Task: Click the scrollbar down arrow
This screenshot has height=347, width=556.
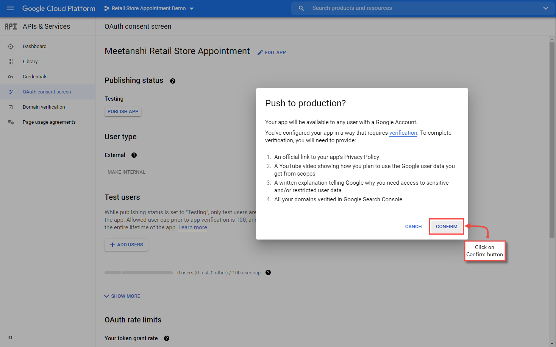Action: [x=552, y=344]
